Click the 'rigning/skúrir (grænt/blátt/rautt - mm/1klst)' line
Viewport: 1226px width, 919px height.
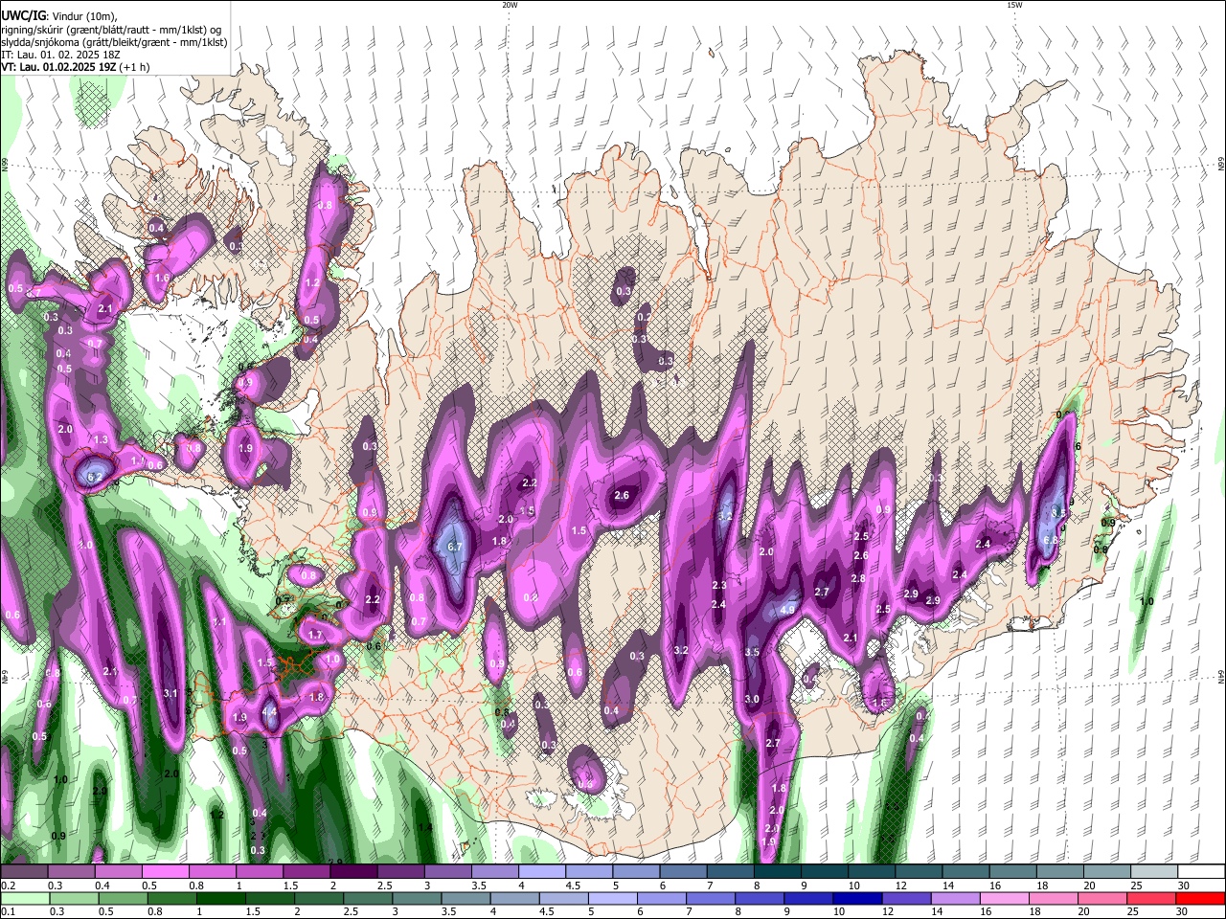(x=111, y=30)
